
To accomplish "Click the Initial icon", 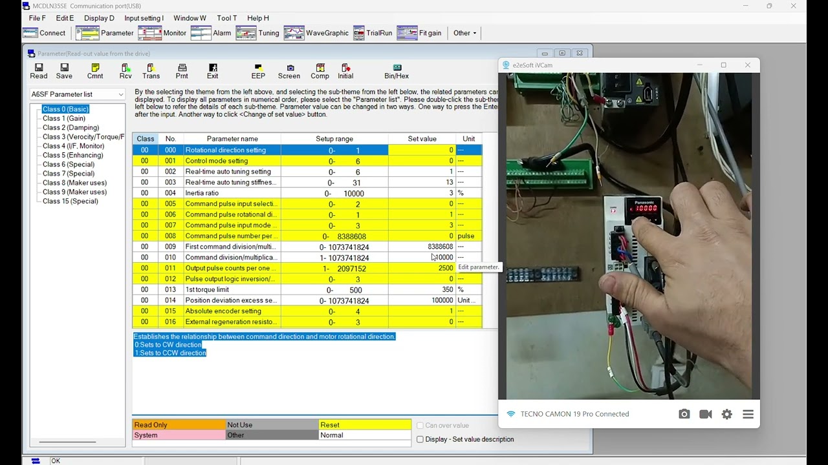I will pos(345,71).
